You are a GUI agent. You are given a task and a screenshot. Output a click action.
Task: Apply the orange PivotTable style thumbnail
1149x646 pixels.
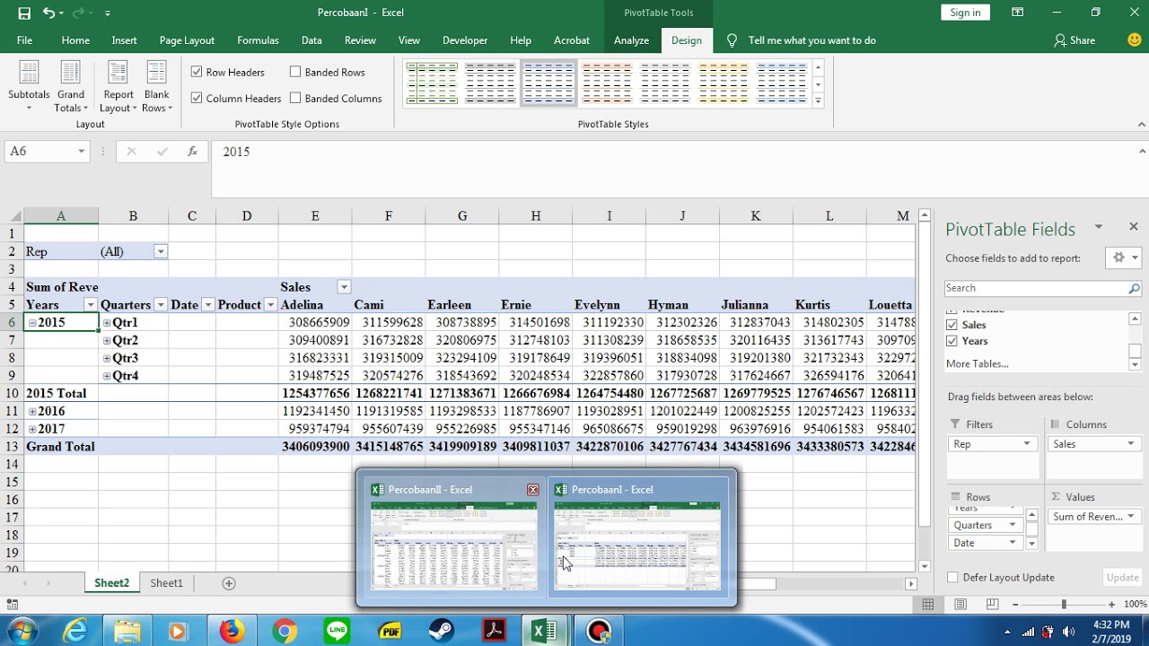[x=606, y=83]
